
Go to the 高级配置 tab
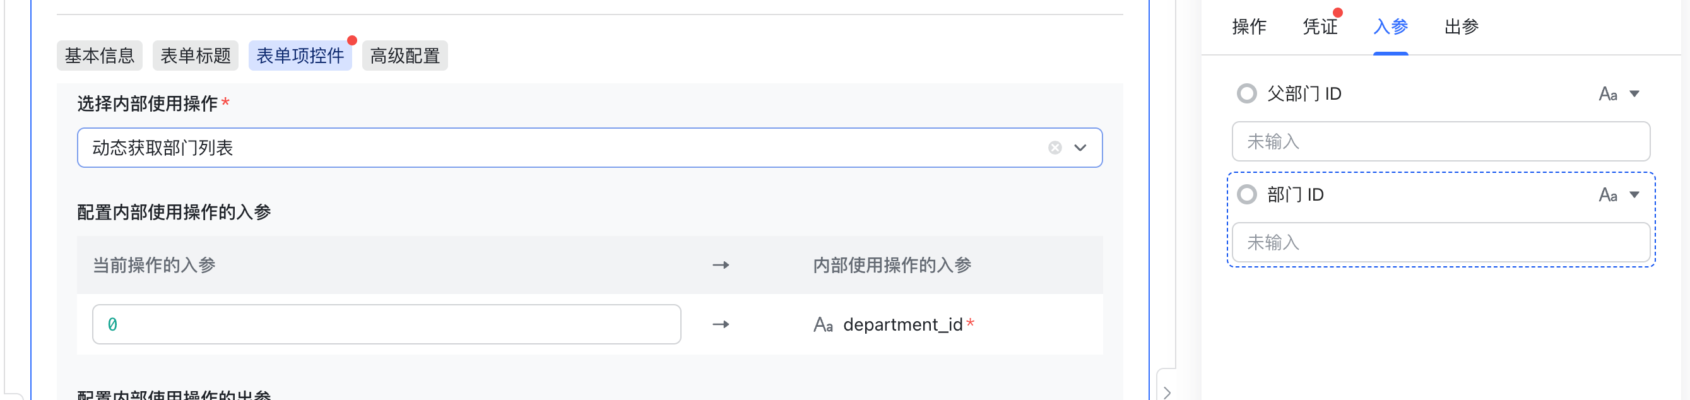[x=405, y=56]
